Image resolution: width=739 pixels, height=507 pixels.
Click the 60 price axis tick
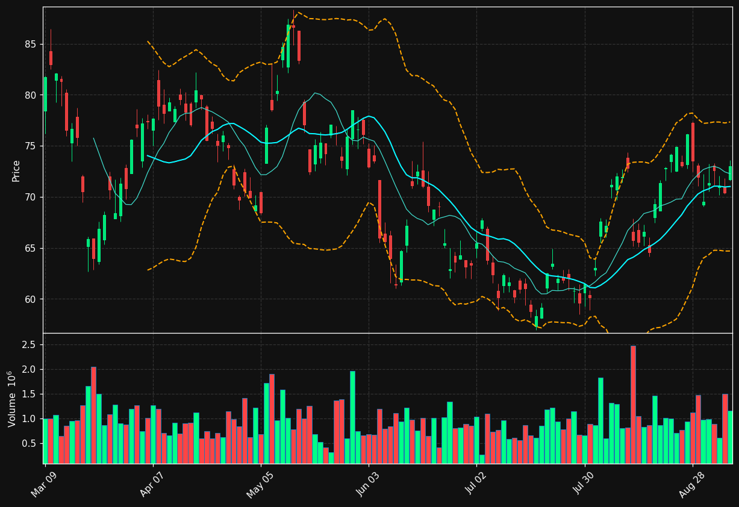[x=31, y=299]
